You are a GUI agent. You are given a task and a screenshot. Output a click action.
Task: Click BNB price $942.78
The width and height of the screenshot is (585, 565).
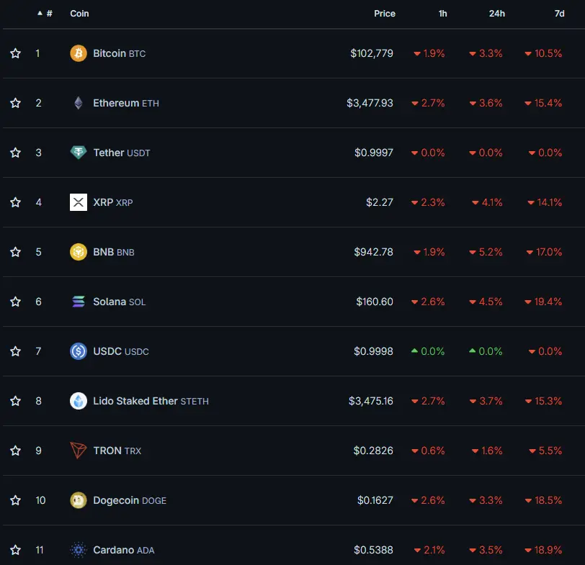tap(373, 252)
